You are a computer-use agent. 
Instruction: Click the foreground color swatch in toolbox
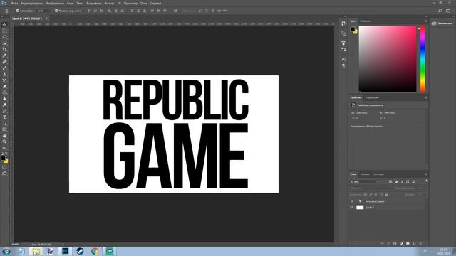(x=3, y=158)
